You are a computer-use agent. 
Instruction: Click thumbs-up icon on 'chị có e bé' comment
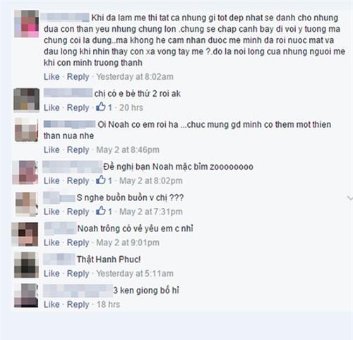click(x=101, y=107)
